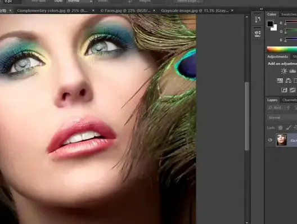Click the R color slider

coord(291,22)
